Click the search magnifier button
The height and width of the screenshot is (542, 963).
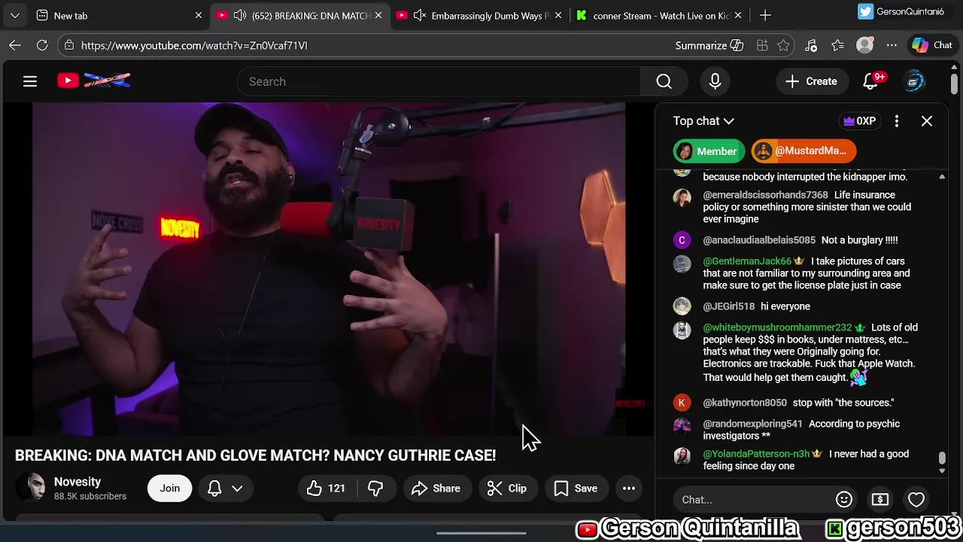(x=664, y=81)
